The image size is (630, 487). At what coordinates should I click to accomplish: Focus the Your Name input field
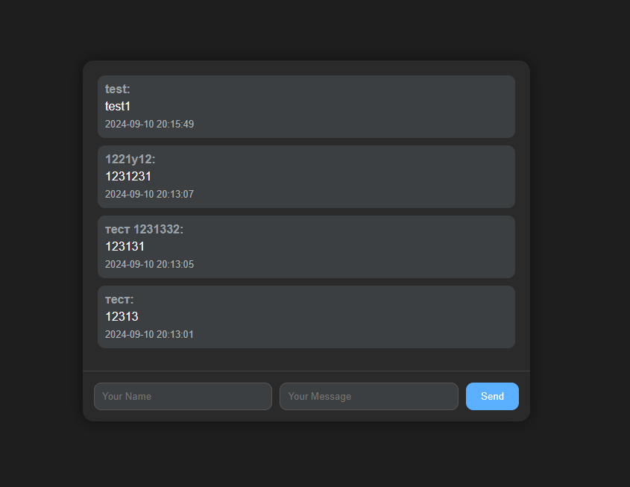pyautogui.click(x=183, y=396)
